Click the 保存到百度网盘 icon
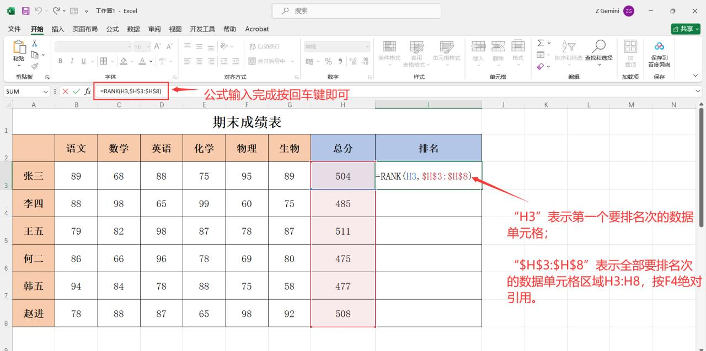The image size is (706, 351). point(659,46)
